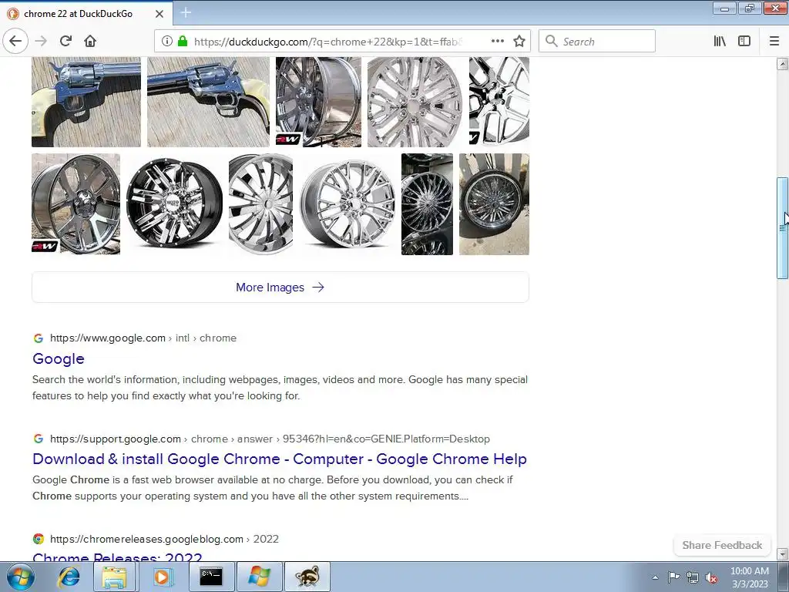Open Windows Media Player taskbar icon
The image size is (789, 592).
coord(162,577)
